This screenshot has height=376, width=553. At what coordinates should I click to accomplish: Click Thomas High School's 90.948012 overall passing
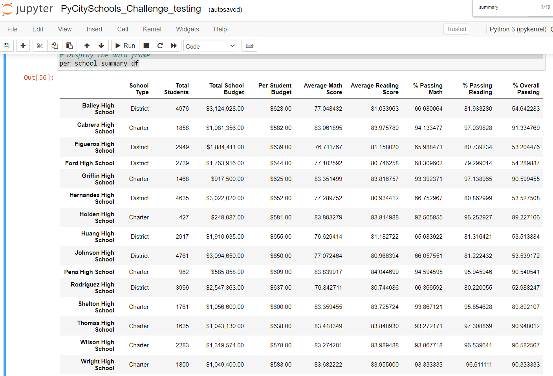(x=526, y=326)
